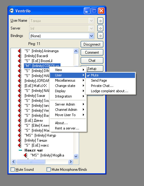Image resolution: width=144 pixels, height=186 pixels.
Task: Click scroll down arrow of user list
Action: coord(76,156)
